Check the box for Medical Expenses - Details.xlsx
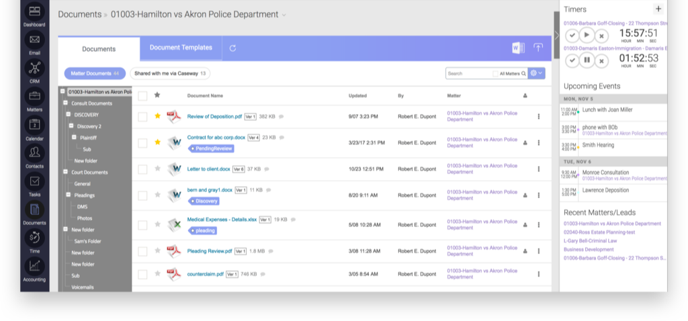Image resolution: width=688 pixels, height=321 pixels. coord(142,226)
